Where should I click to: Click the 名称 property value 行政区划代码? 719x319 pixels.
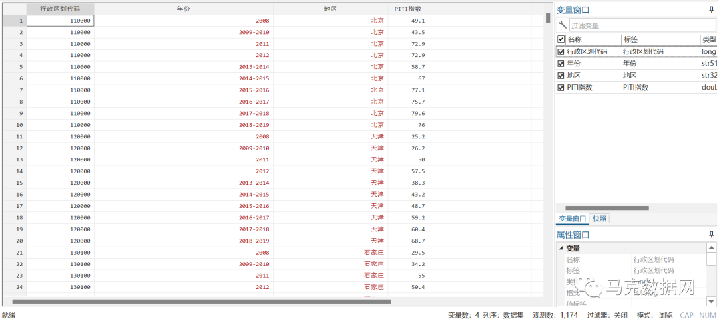point(654,259)
